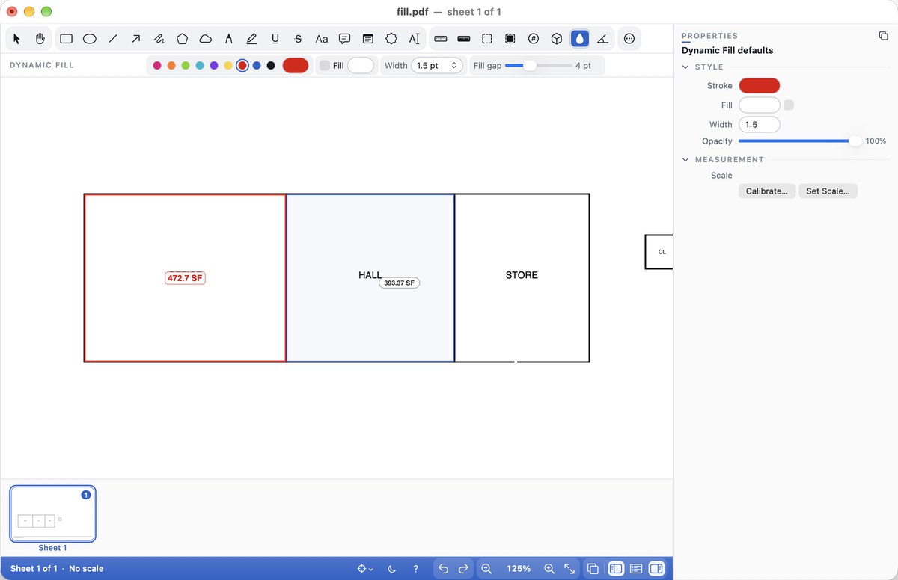Select the Sheet 1 thumbnail
The height and width of the screenshot is (580, 898).
tap(52, 513)
